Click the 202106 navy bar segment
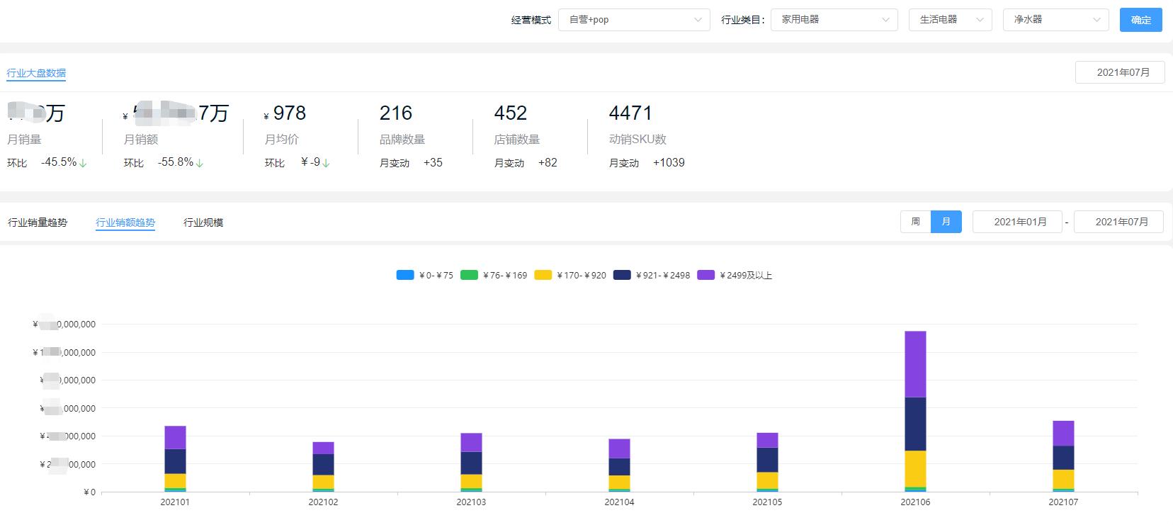This screenshot has width=1173, height=525. pos(915,424)
